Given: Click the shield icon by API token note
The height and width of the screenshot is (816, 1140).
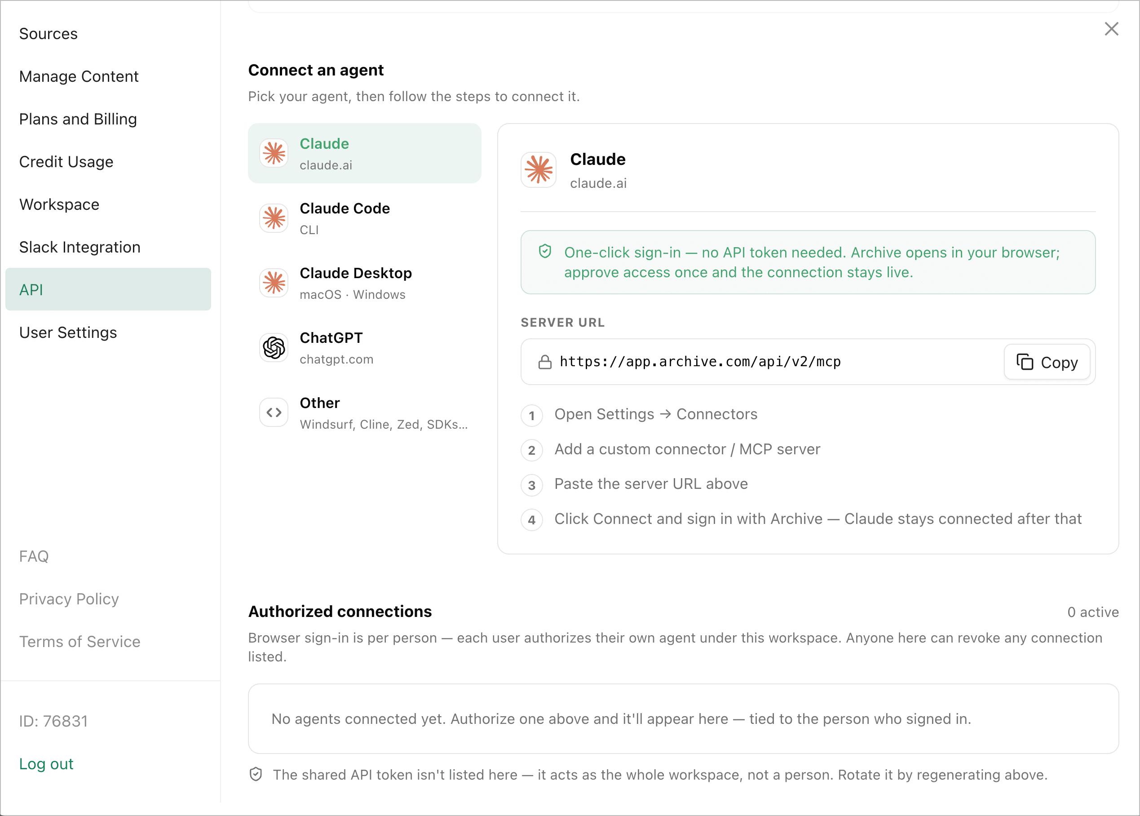Looking at the screenshot, I should 256,774.
